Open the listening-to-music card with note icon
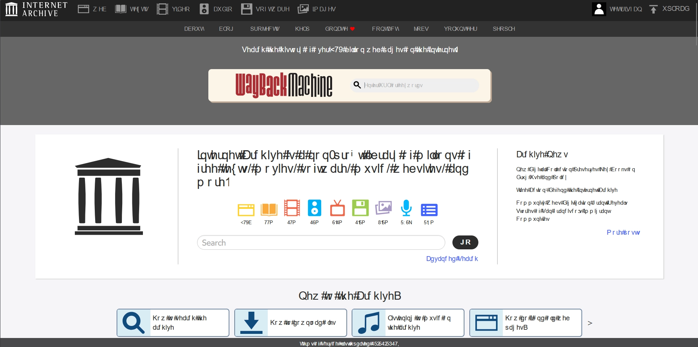Screen dimensions: 698x347 pos(408,323)
